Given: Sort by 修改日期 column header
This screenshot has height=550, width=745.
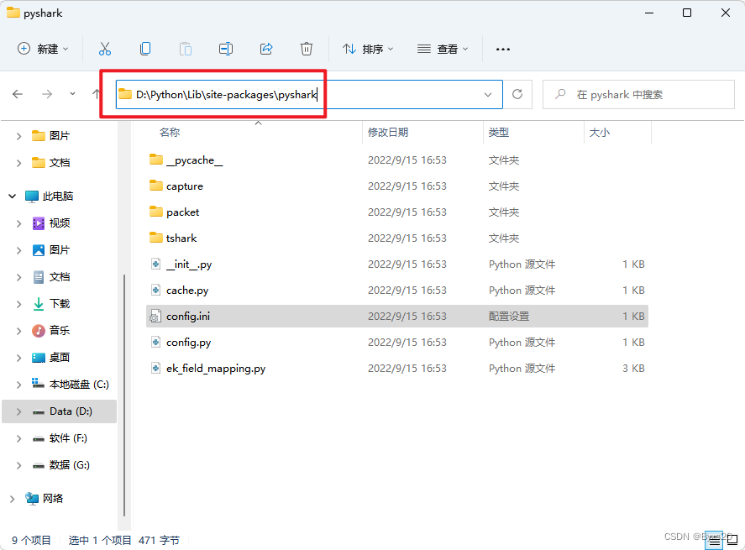Looking at the screenshot, I should click(422, 133).
